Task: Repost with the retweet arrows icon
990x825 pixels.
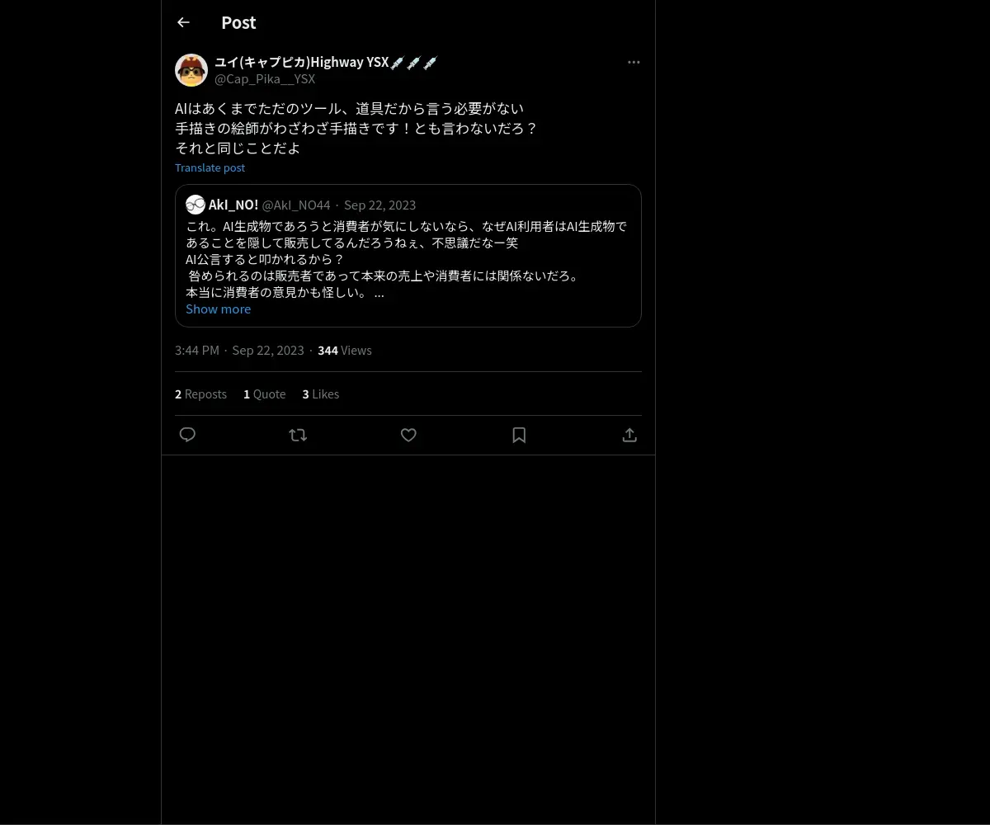Action: click(x=298, y=435)
